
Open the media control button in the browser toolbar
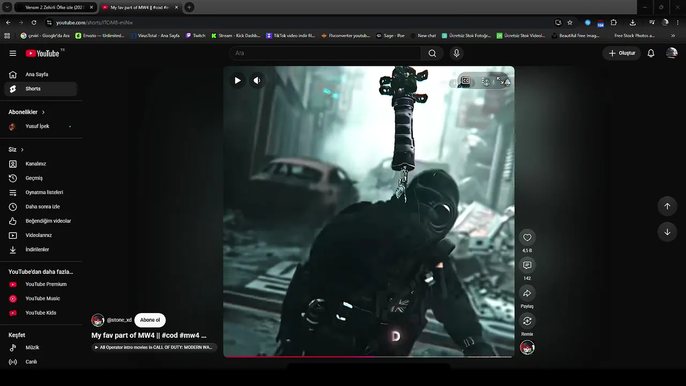[652, 23]
